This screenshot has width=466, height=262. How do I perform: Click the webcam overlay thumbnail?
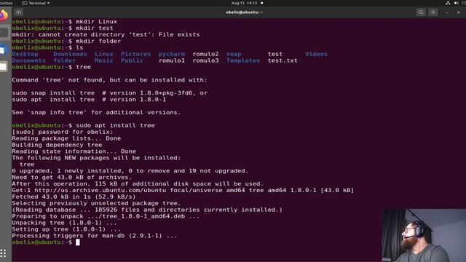[x=424, y=235]
